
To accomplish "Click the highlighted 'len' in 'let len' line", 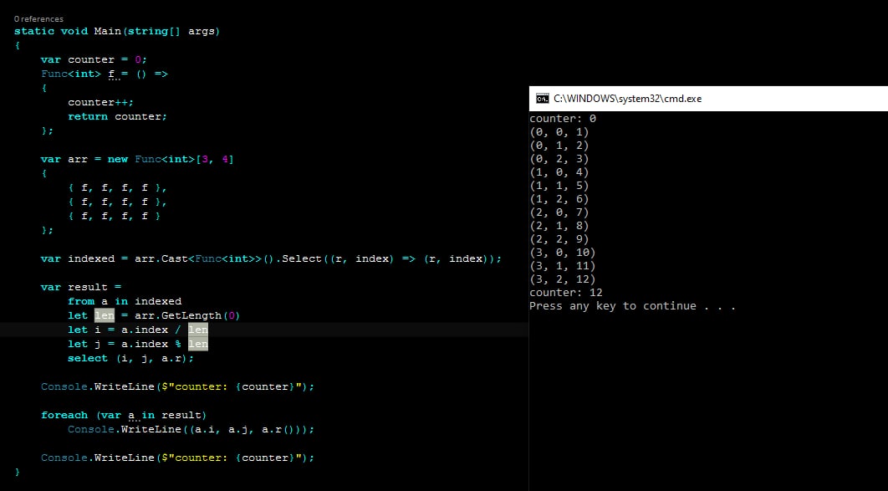I will pyautogui.click(x=105, y=315).
